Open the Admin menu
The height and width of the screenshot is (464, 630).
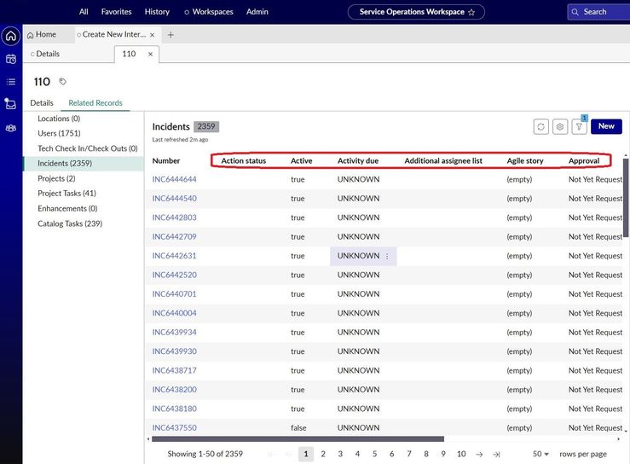click(257, 12)
